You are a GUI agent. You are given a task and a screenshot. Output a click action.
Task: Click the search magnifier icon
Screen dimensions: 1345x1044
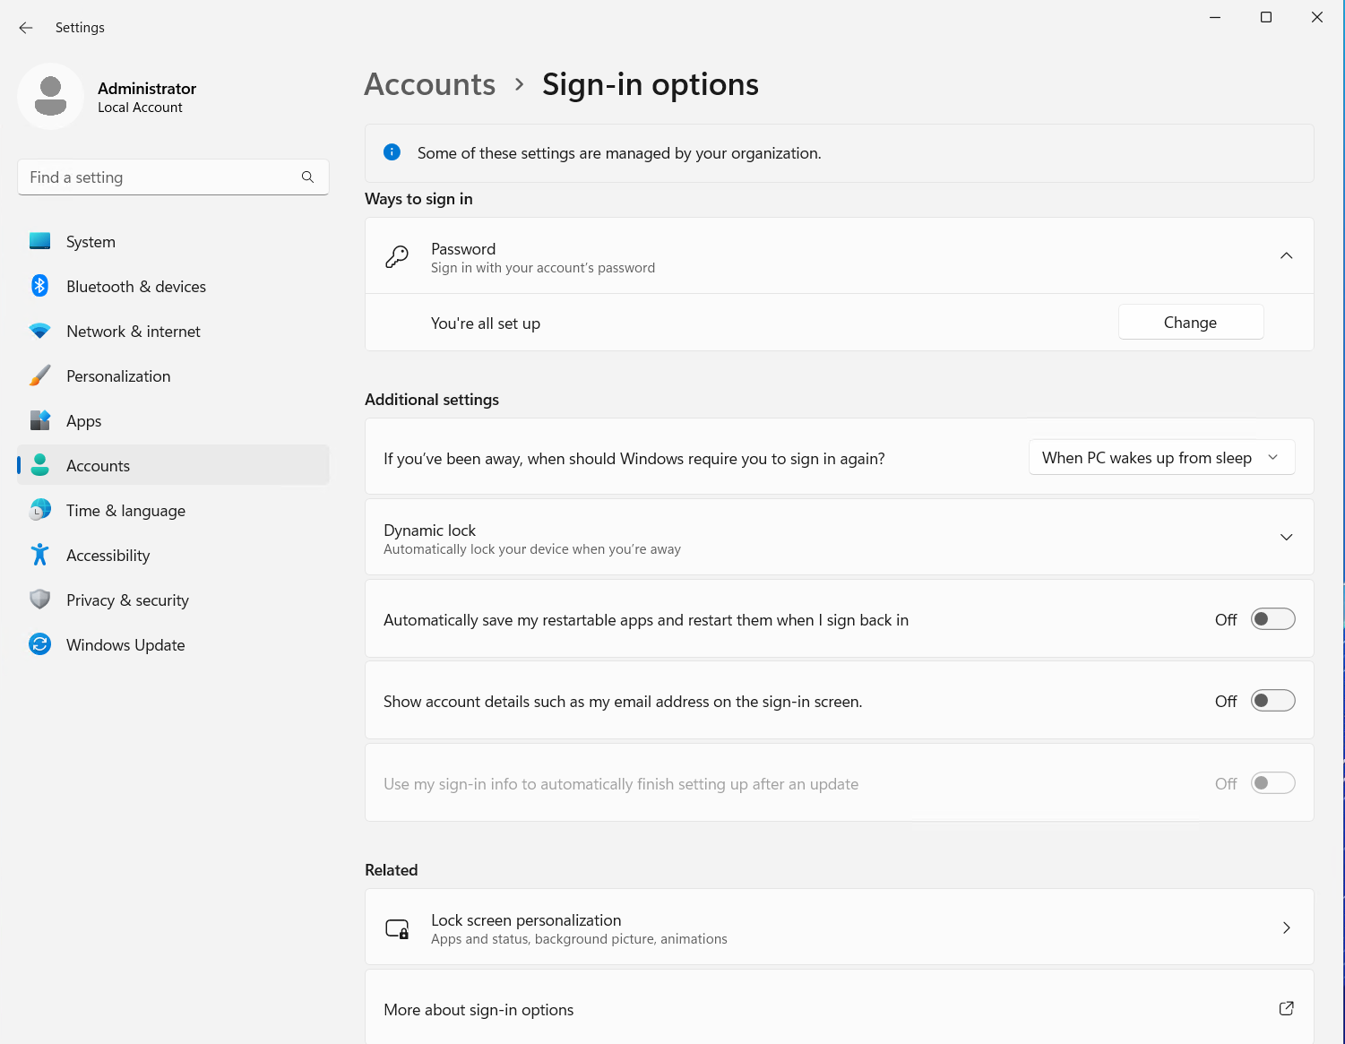307,177
